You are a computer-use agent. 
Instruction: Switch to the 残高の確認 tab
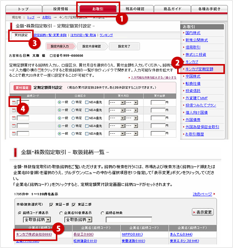tap(135, 9)
